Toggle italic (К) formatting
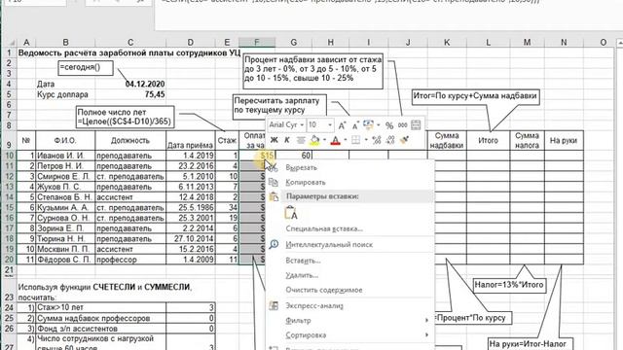The height and width of the screenshot is (350, 623). (287, 140)
